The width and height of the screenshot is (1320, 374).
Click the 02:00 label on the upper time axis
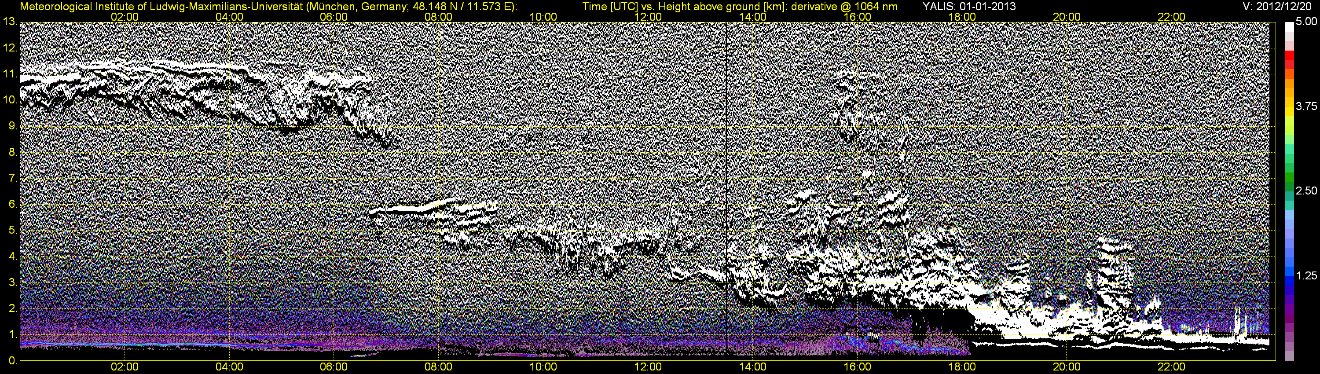tap(125, 17)
